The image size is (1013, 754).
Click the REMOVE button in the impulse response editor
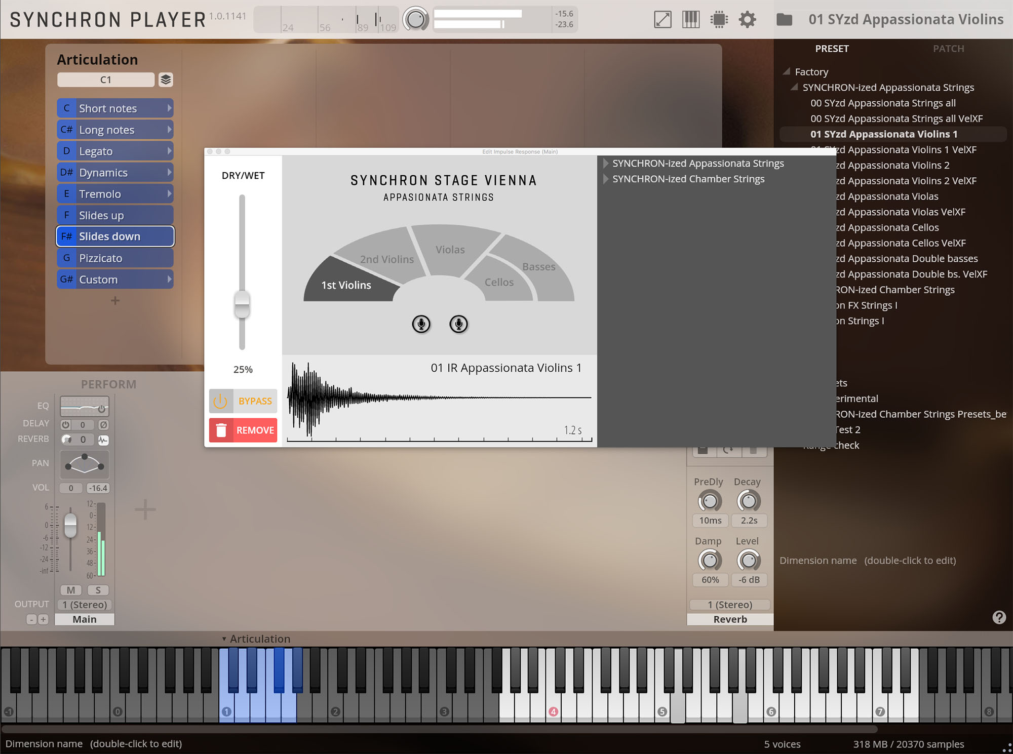(243, 430)
